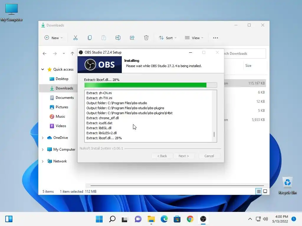Click log line 'Extract: chrome_elf.dll'

pyautogui.click(x=102, y=118)
